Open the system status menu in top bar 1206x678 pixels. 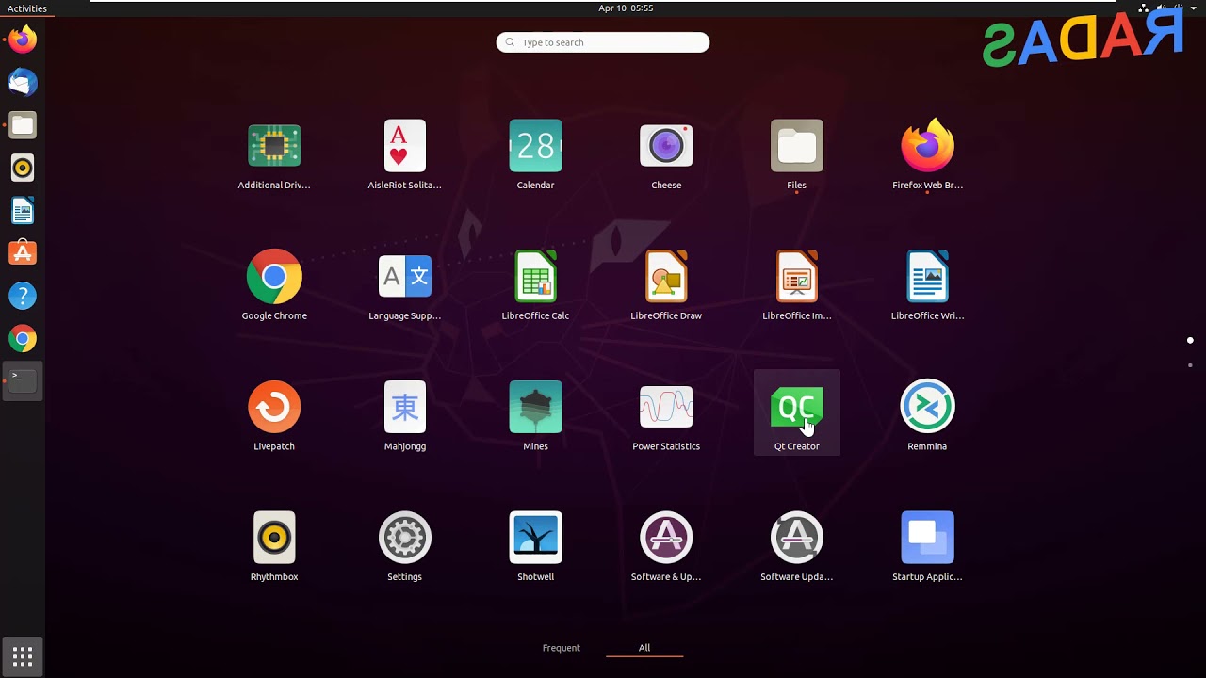(x=1169, y=8)
